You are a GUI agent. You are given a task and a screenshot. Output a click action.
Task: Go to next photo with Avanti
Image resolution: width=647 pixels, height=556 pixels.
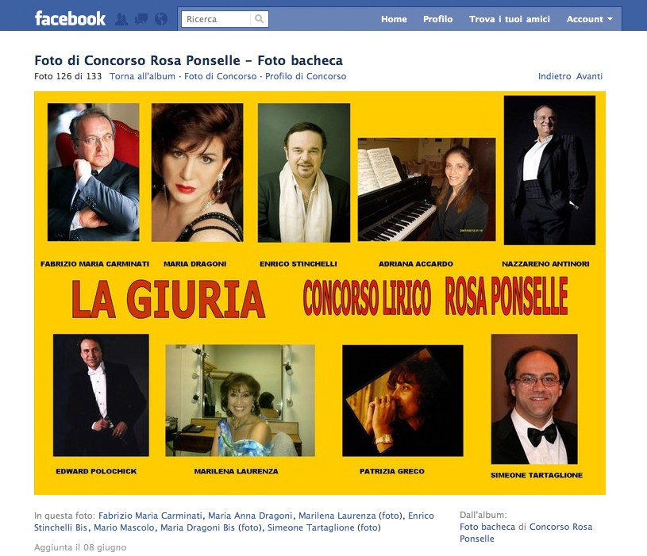pyautogui.click(x=589, y=76)
